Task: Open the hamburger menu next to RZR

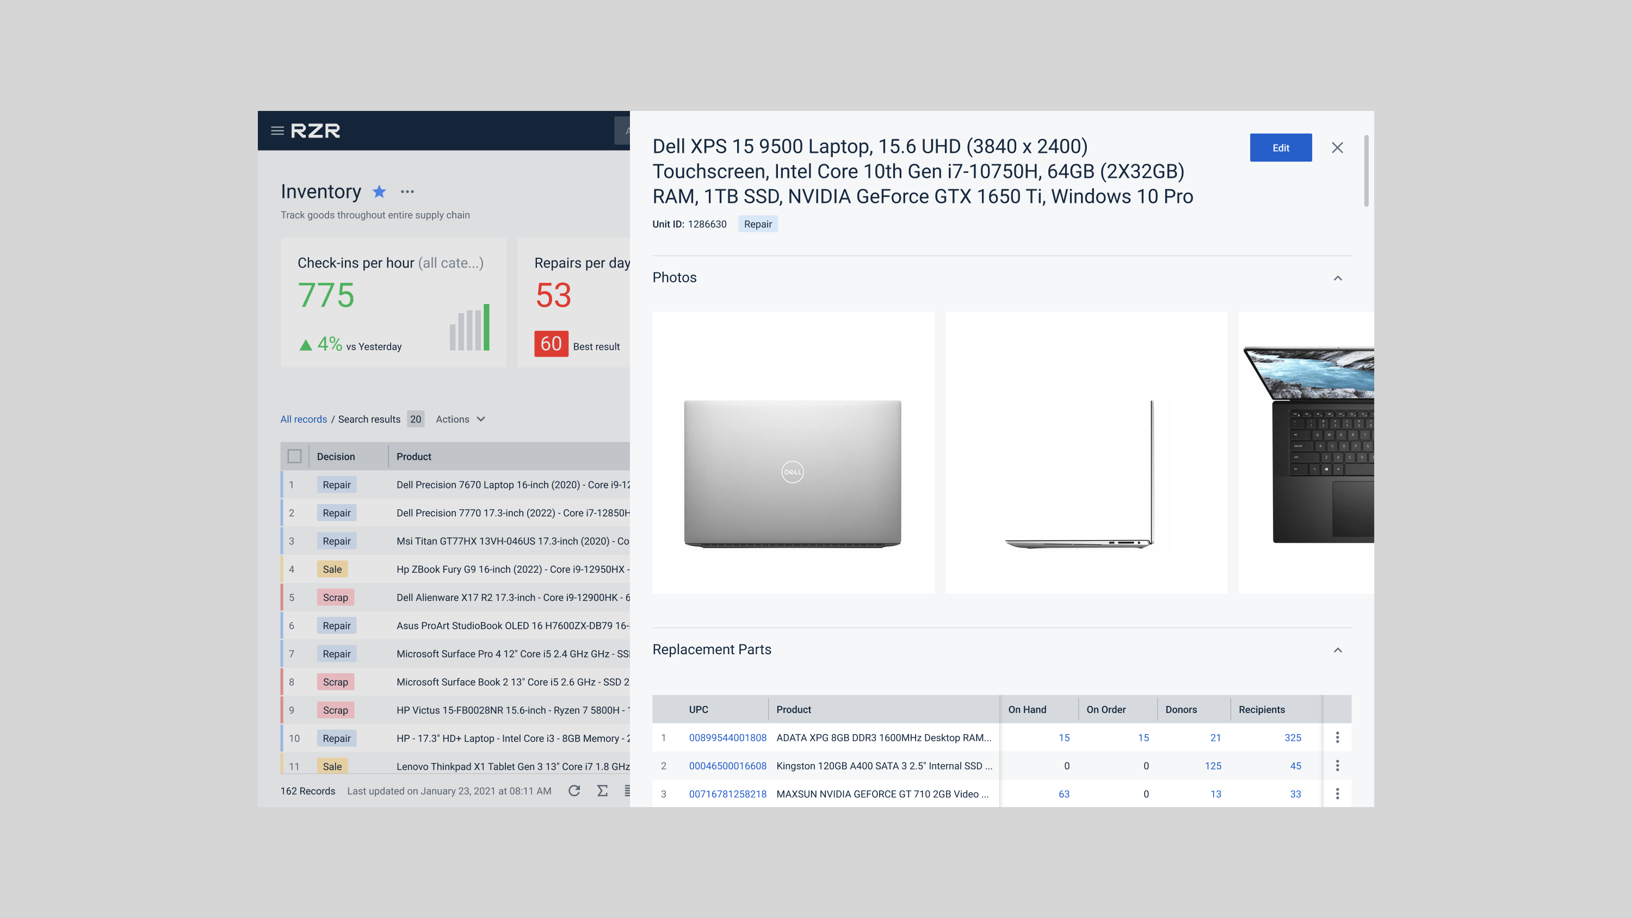Action: (x=277, y=131)
